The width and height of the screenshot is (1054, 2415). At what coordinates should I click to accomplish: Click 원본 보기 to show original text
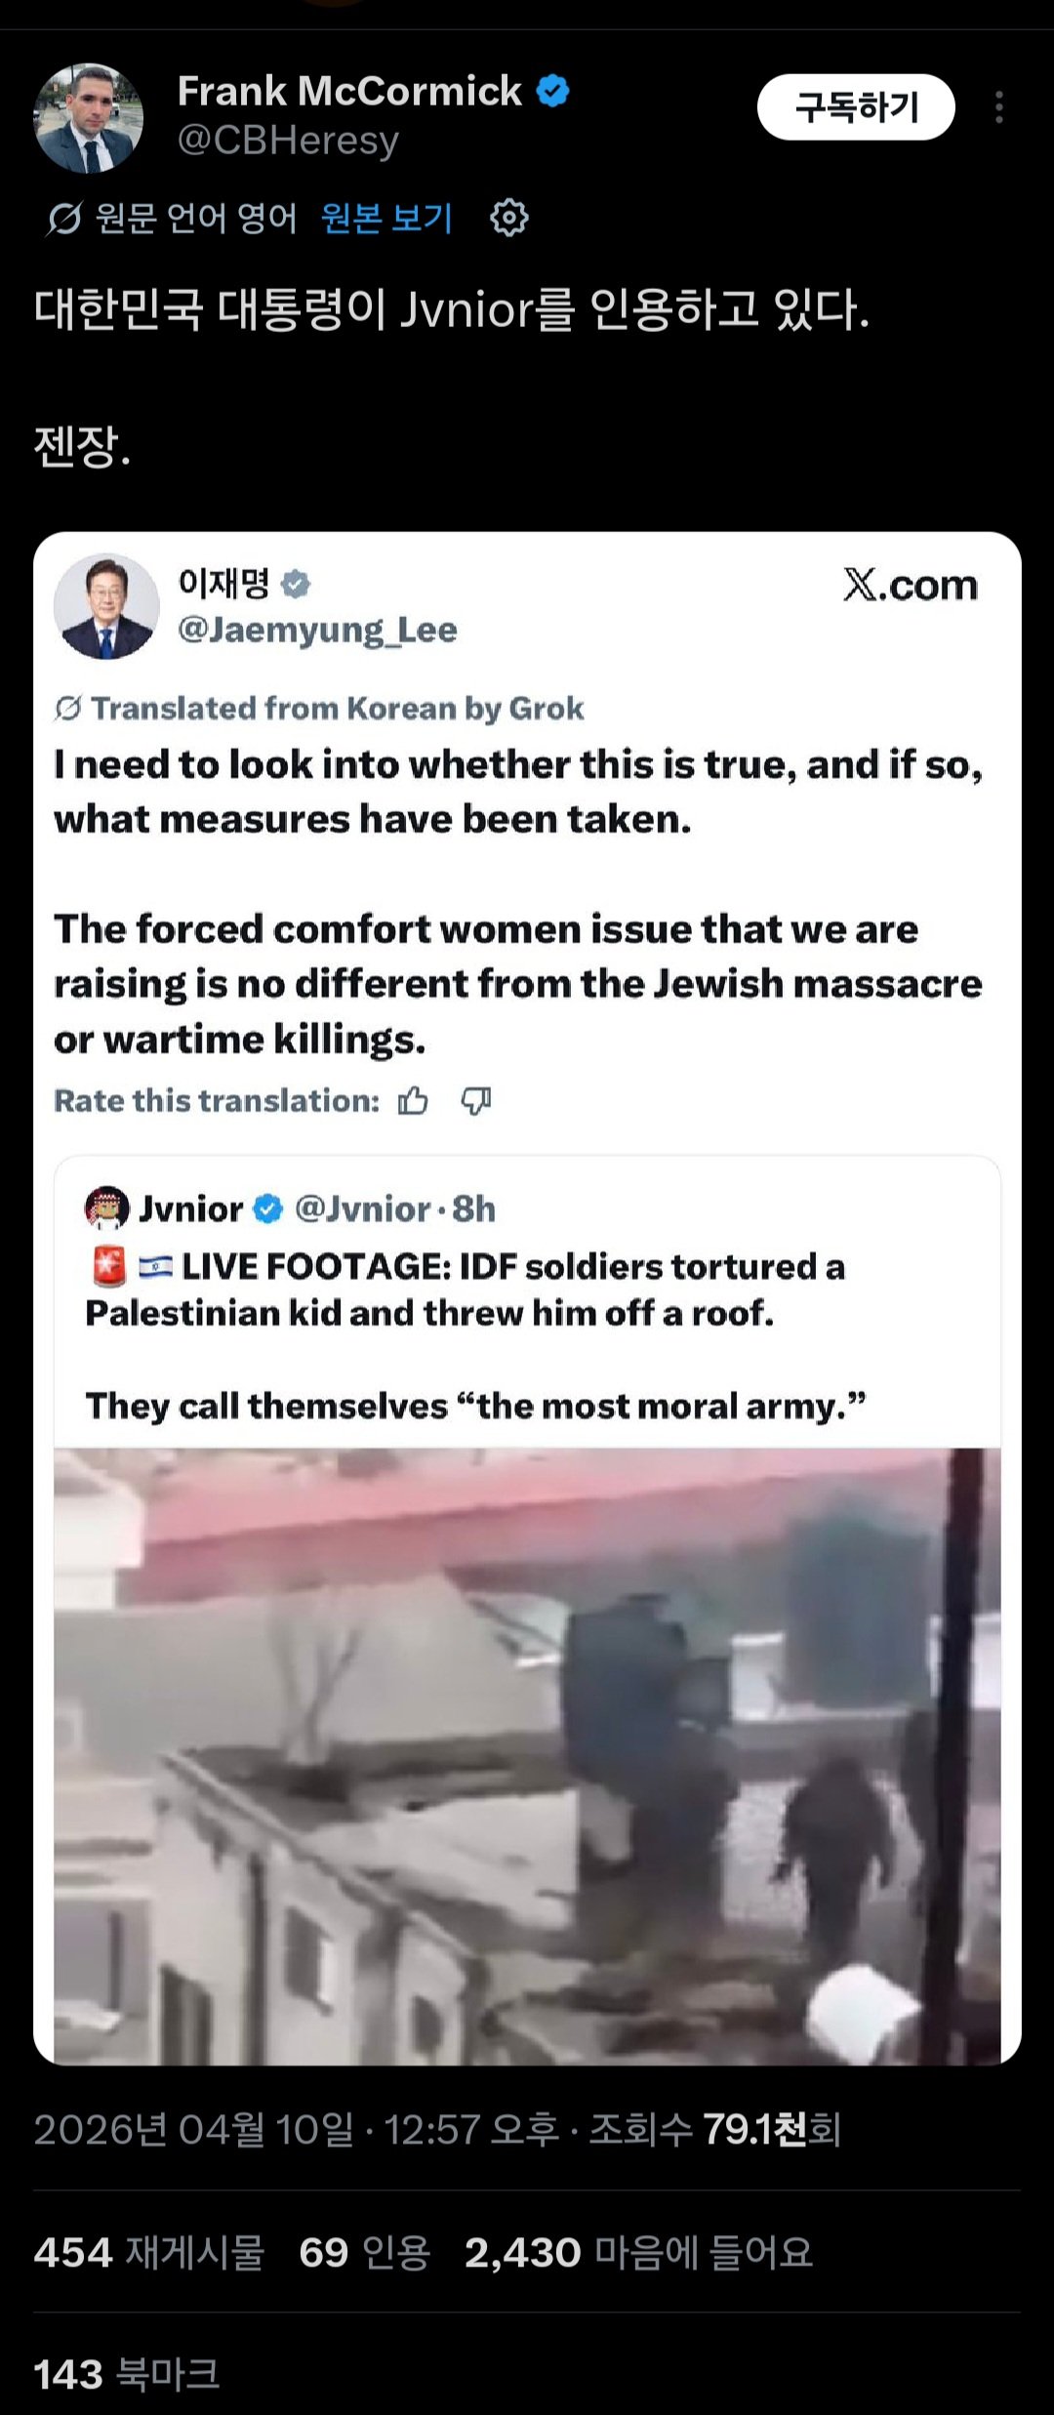(x=386, y=218)
